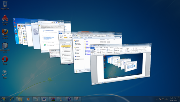Click the Show desktop button at the taskbar end
This screenshot has width=180, height=102.
click(179, 99)
